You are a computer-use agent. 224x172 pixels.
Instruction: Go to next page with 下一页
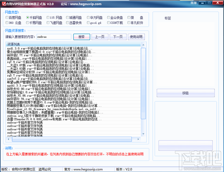click(x=118, y=37)
